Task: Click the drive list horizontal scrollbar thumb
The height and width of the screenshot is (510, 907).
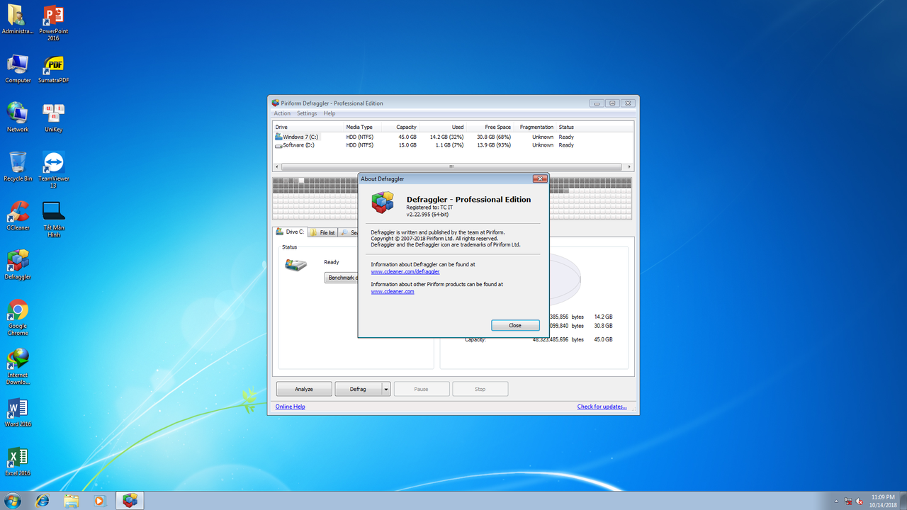Action: pos(451,167)
